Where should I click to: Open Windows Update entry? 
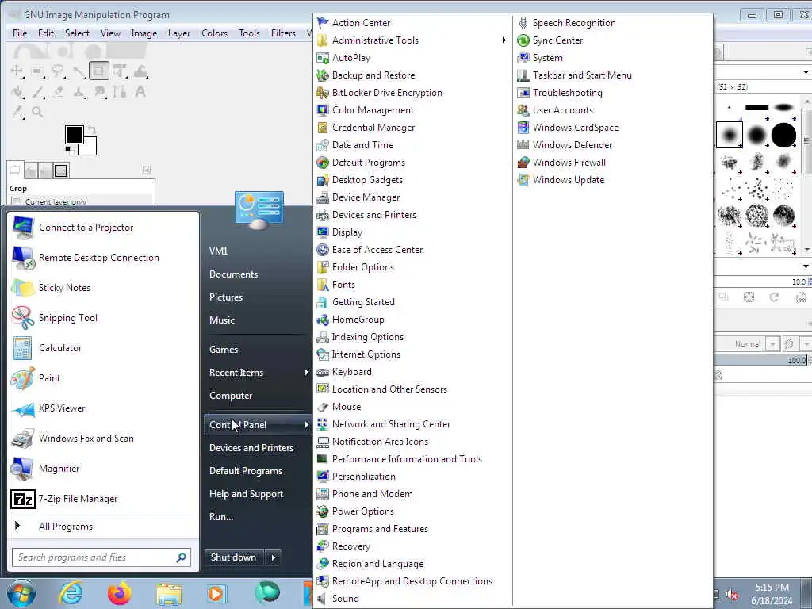(x=568, y=180)
